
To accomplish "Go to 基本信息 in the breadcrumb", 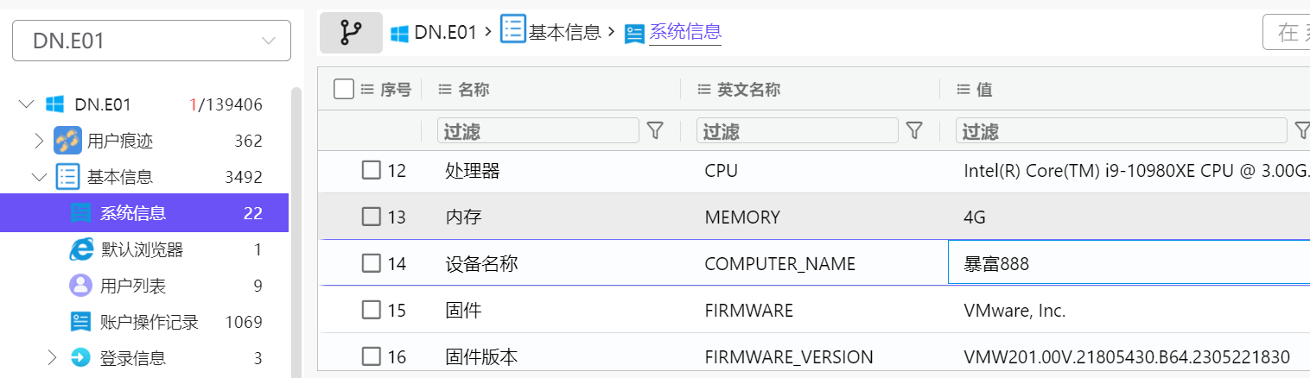I will click(564, 33).
